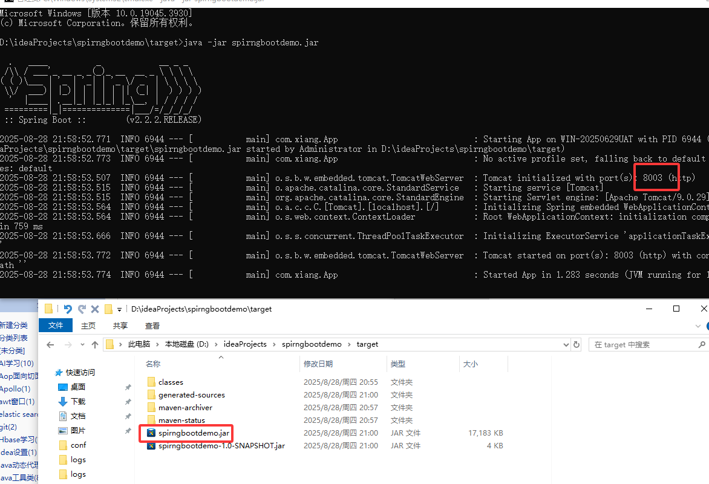
Task: Click the pin icon beside 文档
Action: coord(128,416)
